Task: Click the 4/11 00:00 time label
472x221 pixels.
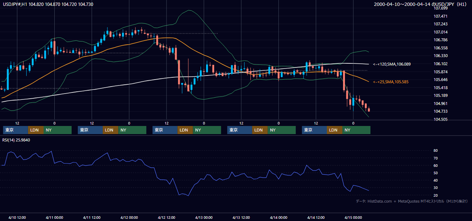Action: (54, 217)
